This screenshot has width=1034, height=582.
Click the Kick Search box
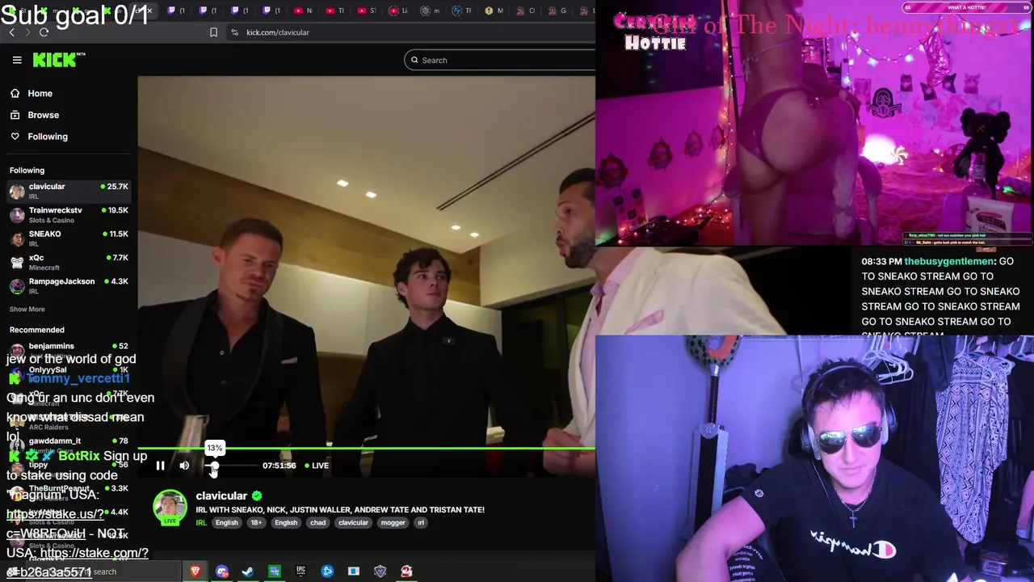(501, 60)
